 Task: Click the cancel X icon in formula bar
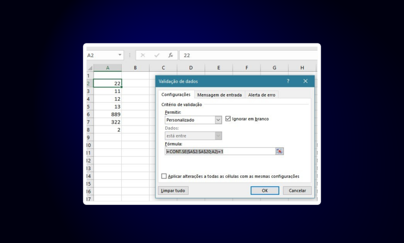(143, 55)
